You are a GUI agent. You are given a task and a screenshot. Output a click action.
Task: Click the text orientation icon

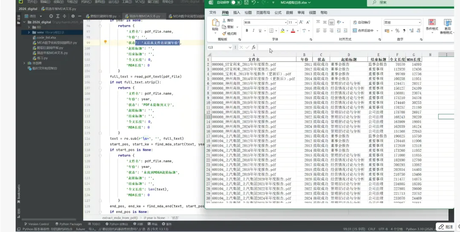click(x=339, y=22)
